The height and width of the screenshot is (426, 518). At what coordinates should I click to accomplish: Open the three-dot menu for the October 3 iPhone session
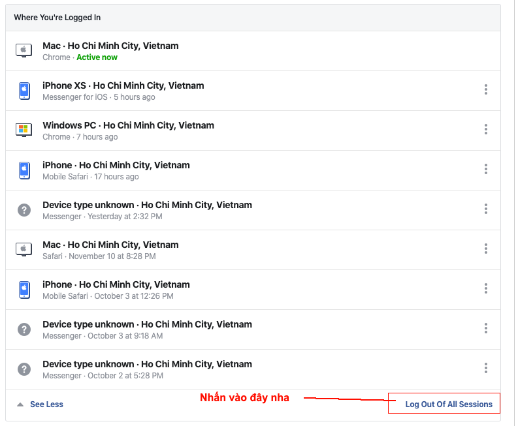[x=485, y=288]
